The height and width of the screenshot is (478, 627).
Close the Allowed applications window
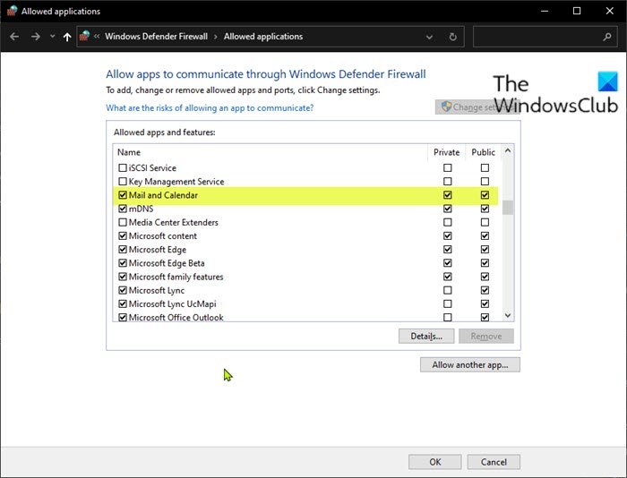609,11
